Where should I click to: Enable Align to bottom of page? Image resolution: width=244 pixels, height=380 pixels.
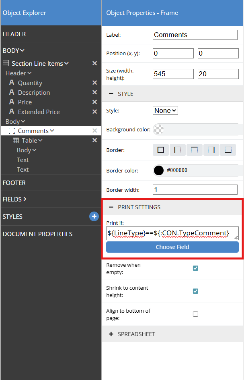[x=195, y=314]
